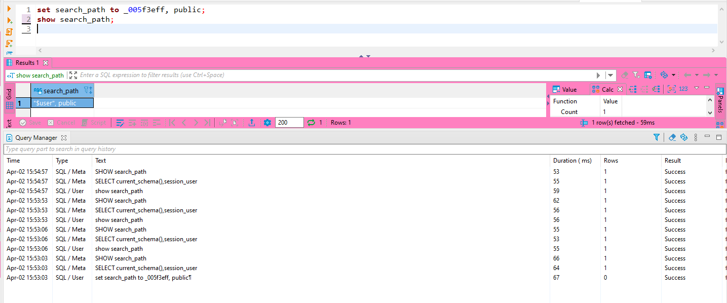
Task: Go to previous row icon
Action: click(184, 123)
